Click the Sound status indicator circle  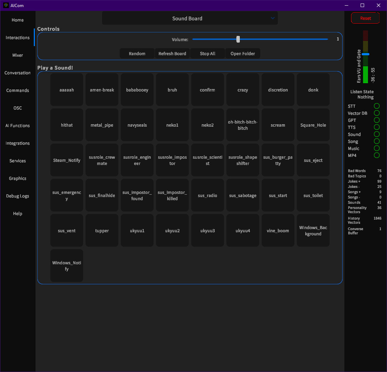[377, 134]
